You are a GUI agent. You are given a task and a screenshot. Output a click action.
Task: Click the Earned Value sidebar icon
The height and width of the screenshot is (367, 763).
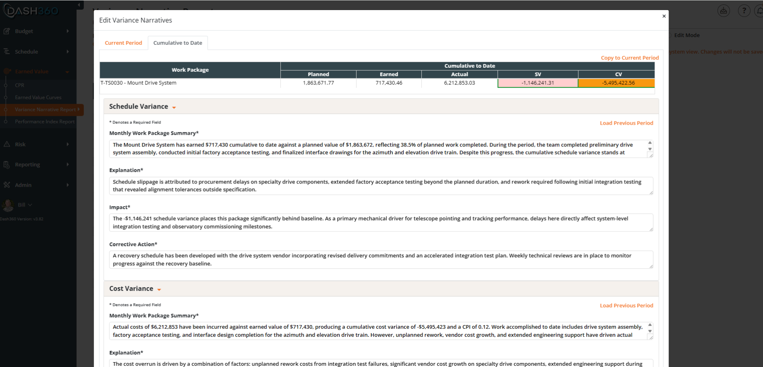coord(7,71)
